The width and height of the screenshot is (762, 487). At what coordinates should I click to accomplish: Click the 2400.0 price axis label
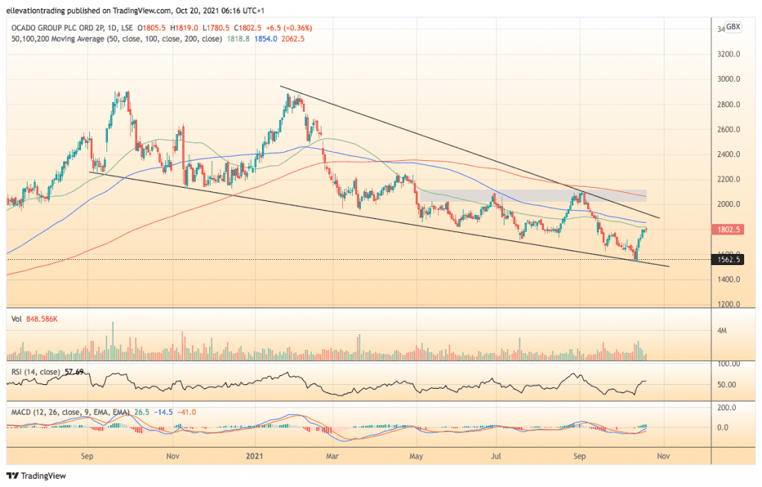point(729,155)
